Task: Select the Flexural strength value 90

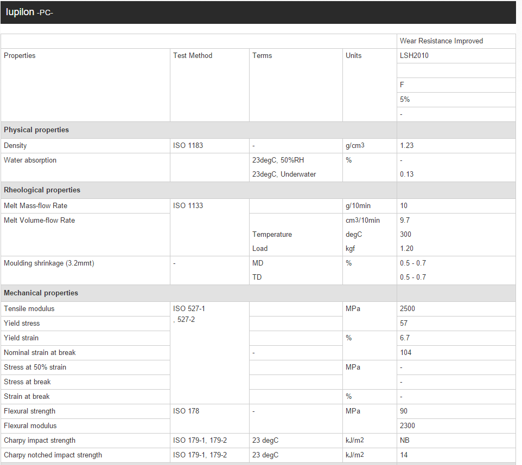Action: (x=404, y=411)
